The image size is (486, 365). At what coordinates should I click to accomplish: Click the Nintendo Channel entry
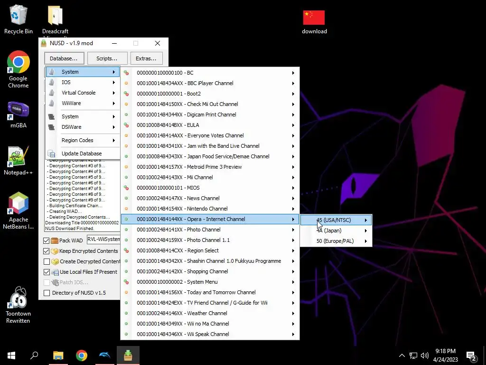click(210, 209)
